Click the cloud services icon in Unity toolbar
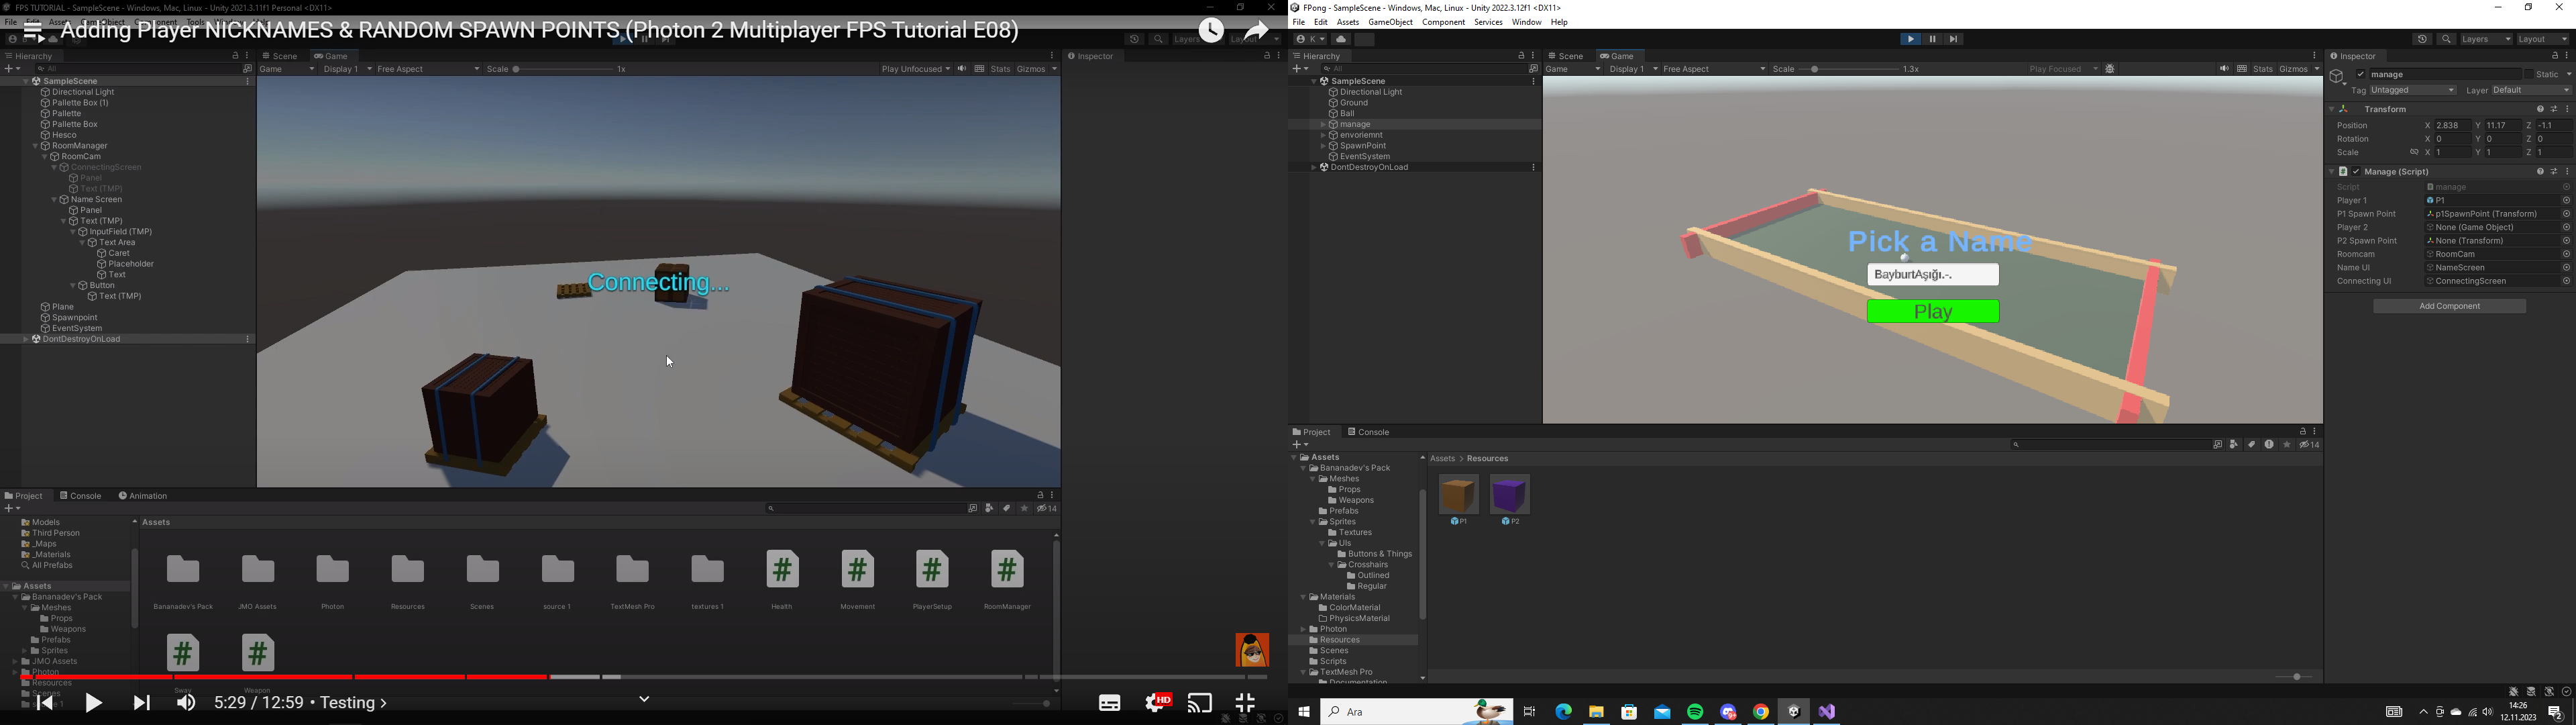2576x725 pixels. click(x=1341, y=39)
